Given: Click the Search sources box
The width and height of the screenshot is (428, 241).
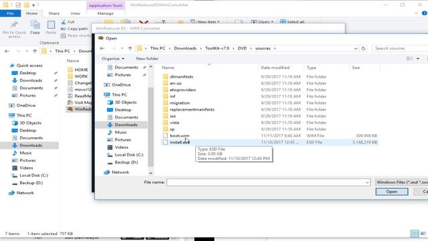Looking at the screenshot, I should tap(400, 48).
